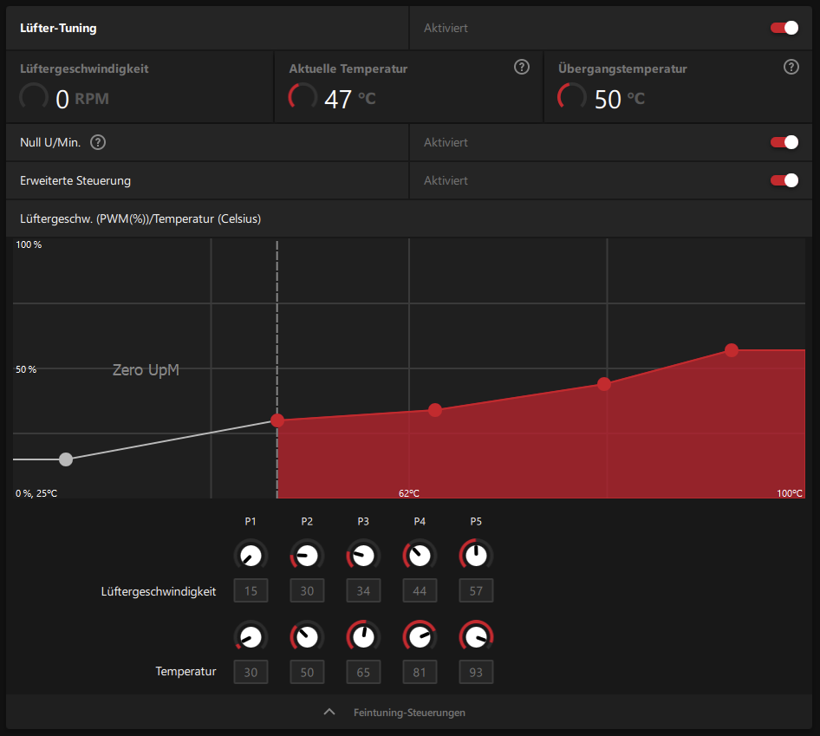This screenshot has width=820, height=736.
Task: Select the third fan curve point
Action: tap(435, 410)
